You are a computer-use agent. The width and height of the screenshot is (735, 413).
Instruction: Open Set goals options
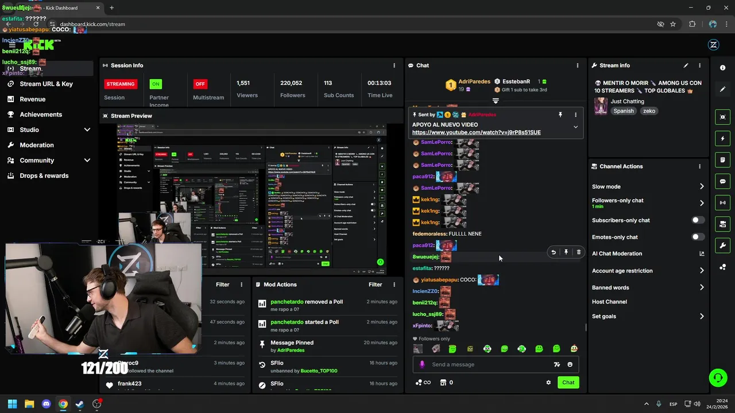click(x=648, y=316)
